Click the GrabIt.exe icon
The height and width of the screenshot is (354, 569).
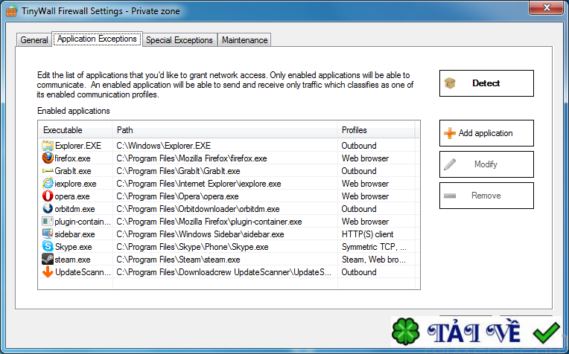48,170
